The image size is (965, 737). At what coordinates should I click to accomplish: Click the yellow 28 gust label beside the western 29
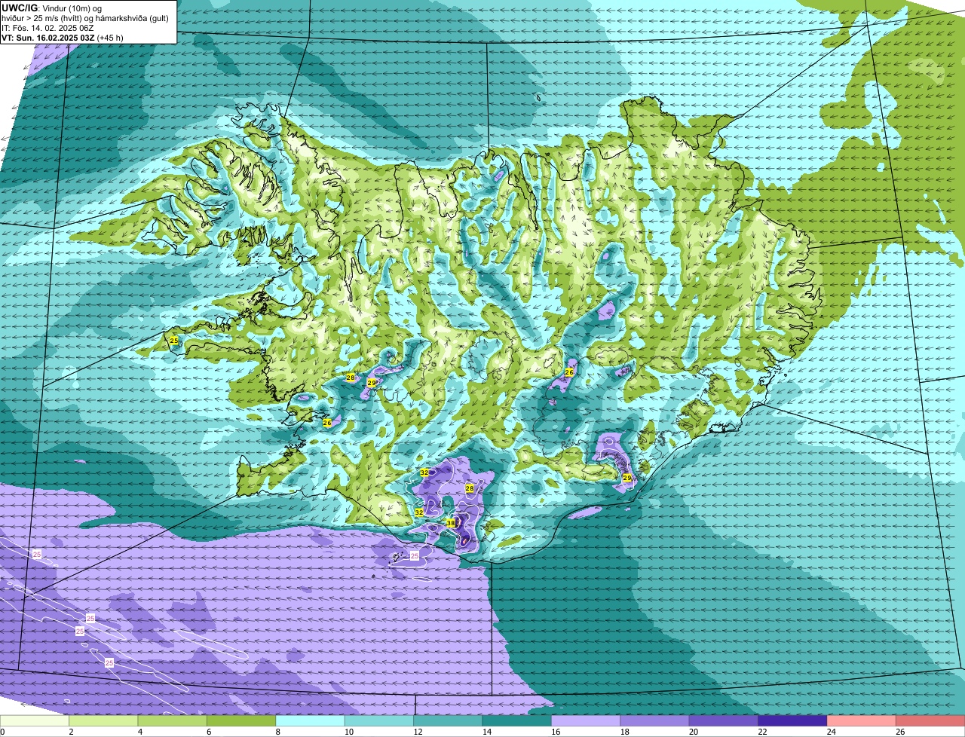click(x=351, y=378)
